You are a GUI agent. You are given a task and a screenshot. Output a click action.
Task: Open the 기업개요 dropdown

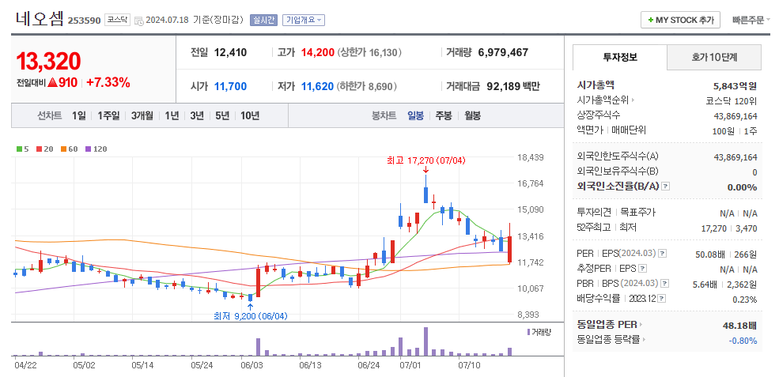[304, 21]
